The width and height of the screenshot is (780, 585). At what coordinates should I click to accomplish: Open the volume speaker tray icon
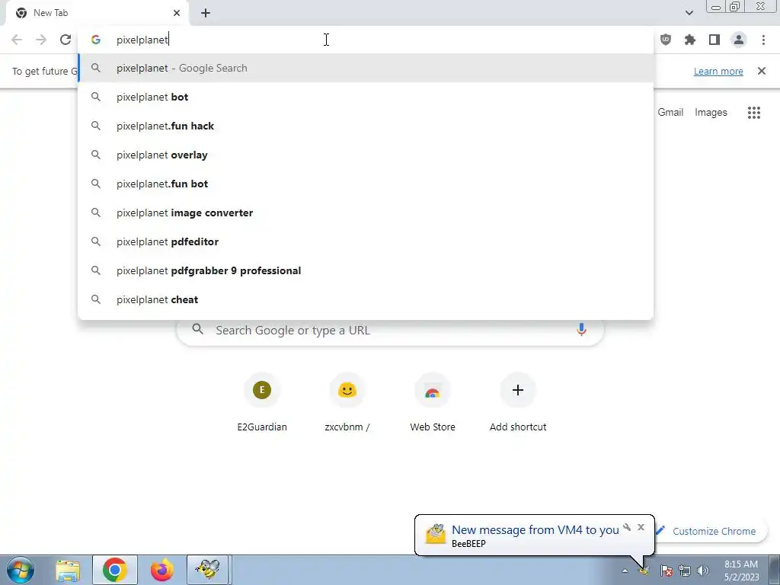click(703, 571)
